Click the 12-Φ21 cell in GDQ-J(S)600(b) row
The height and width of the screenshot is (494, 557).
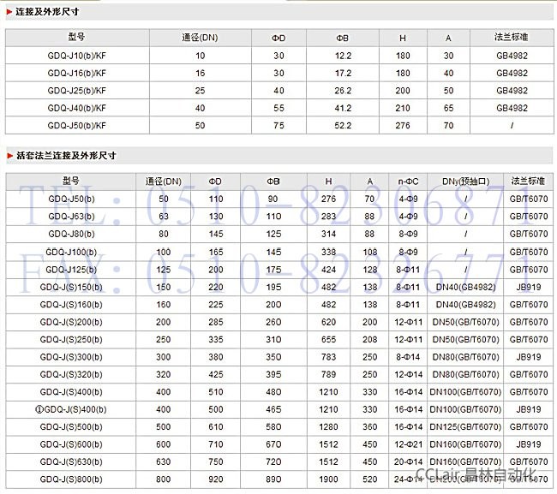[x=407, y=444]
